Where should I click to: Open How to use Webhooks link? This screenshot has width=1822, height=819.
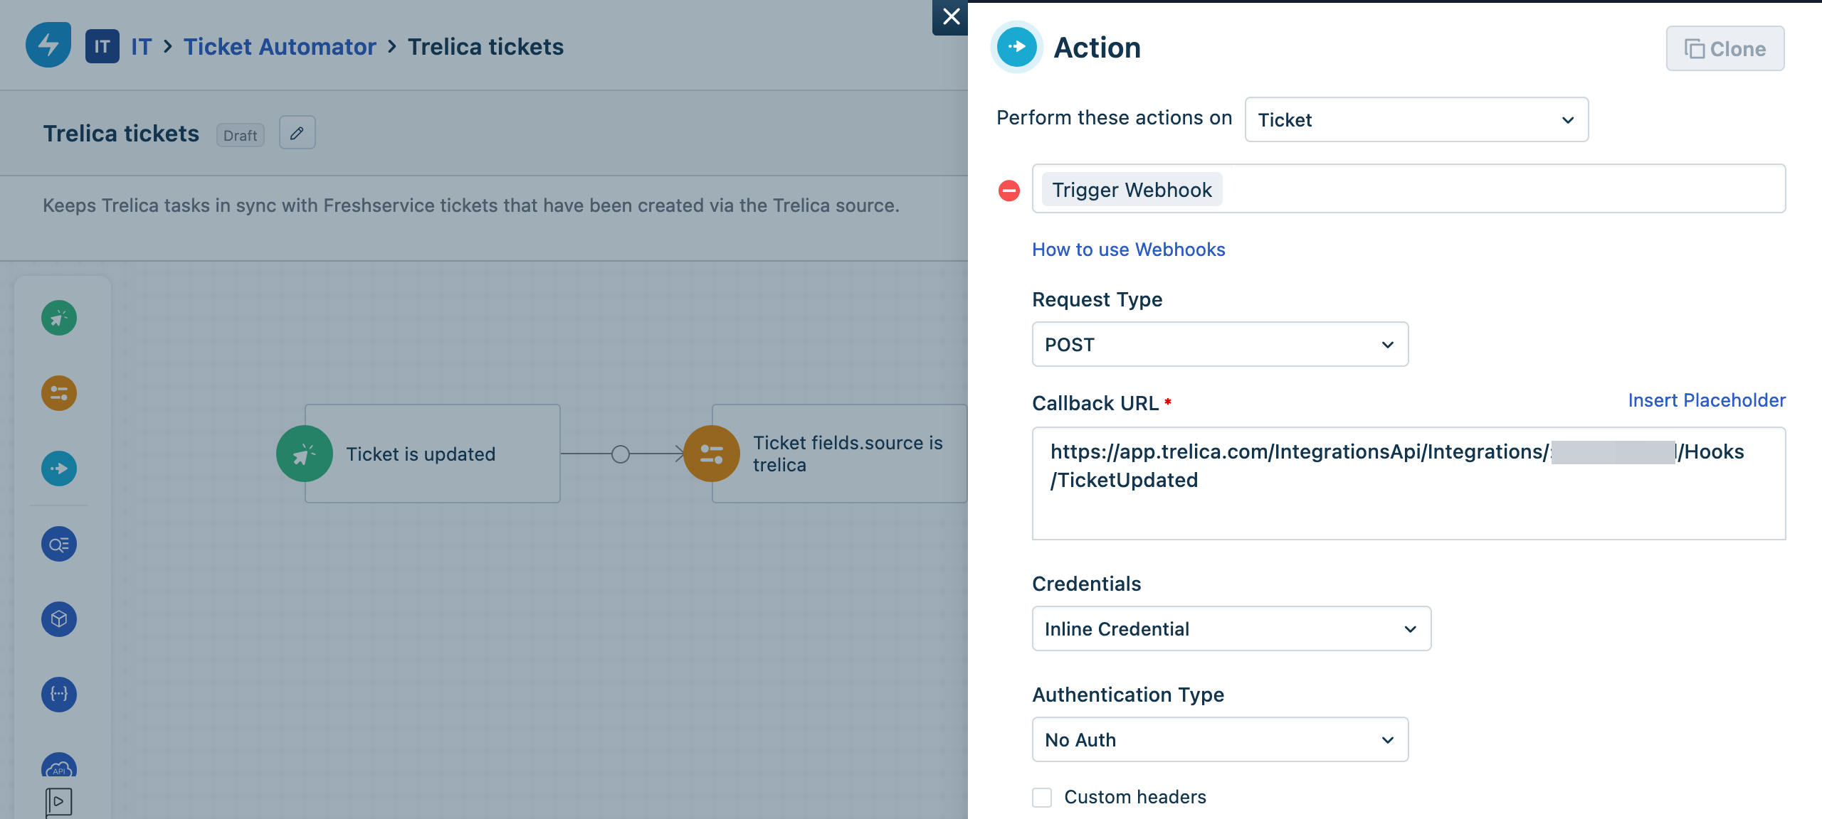point(1129,250)
